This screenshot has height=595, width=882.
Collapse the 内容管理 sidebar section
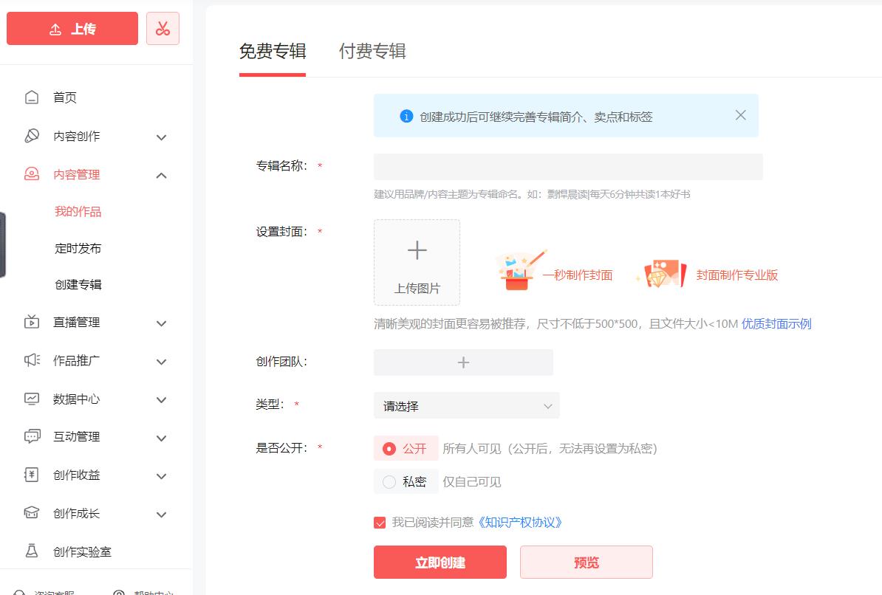tap(162, 175)
